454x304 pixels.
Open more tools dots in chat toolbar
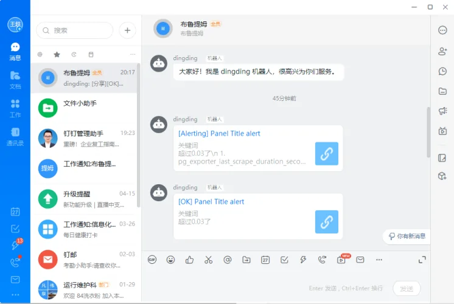[379, 260]
